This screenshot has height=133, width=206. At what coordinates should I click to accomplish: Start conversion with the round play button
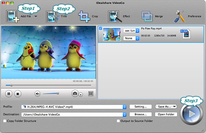click(x=192, y=114)
